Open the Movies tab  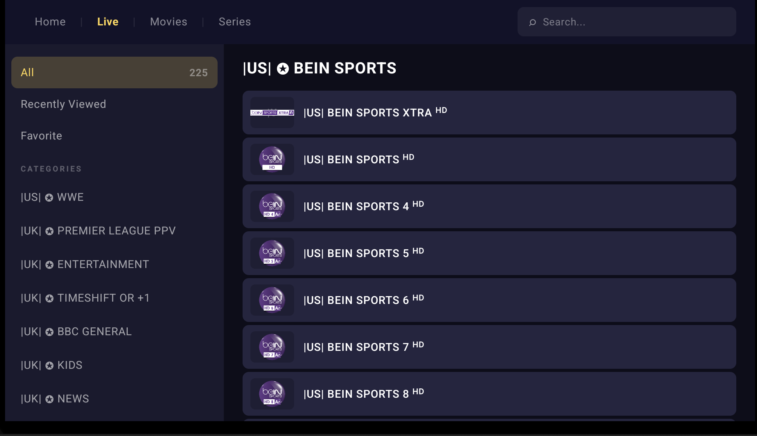tap(169, 22)
